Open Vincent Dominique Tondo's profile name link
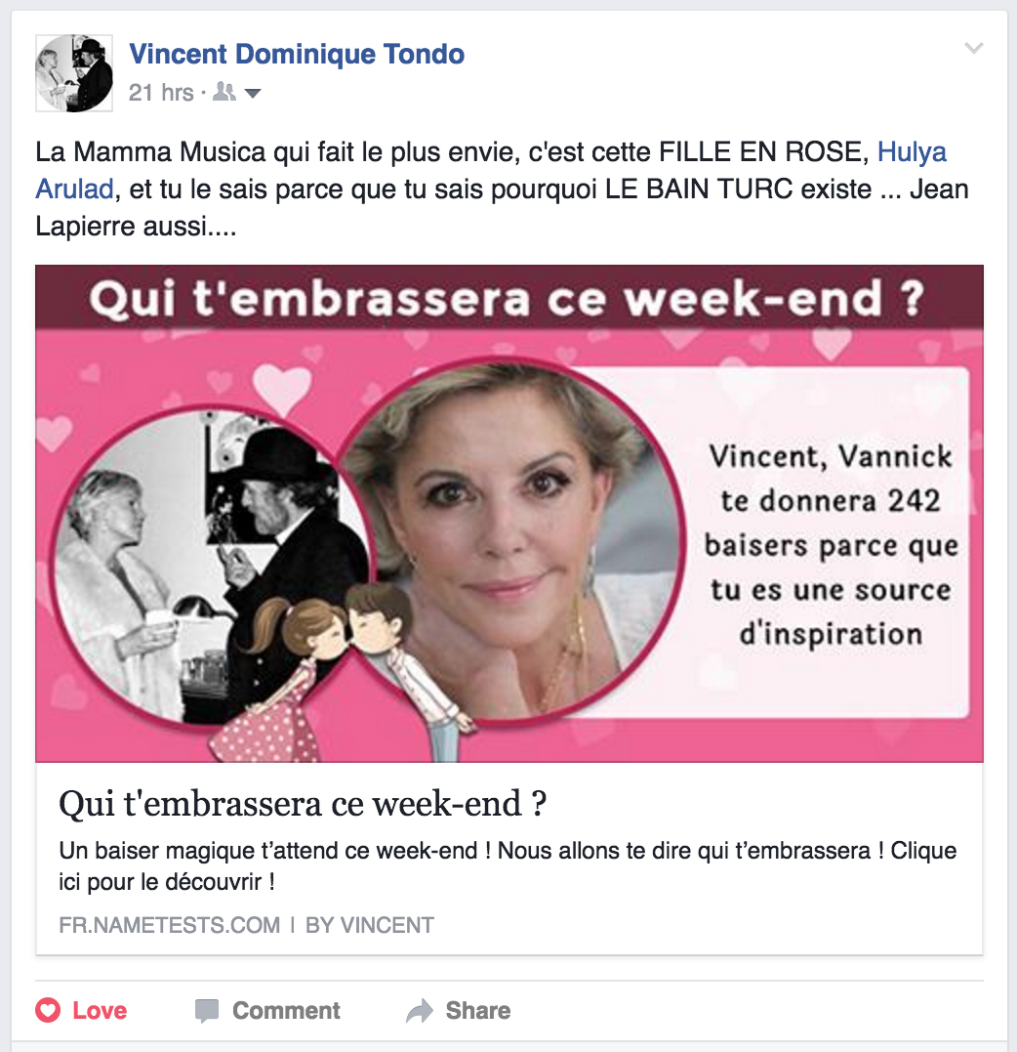Image resolution: width=1017 pixels, height=1052 pixels. tap(297, 55)
